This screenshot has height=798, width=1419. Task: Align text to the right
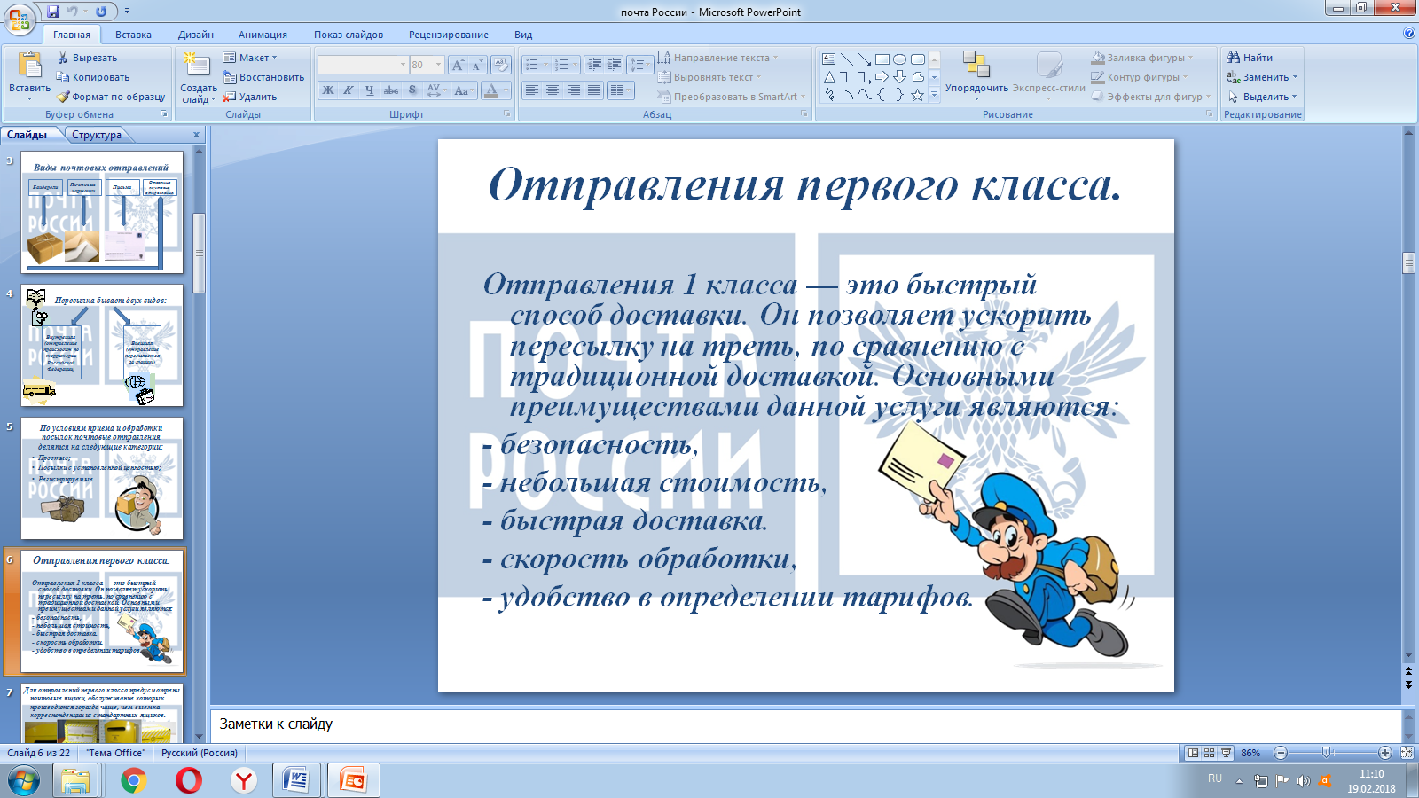click(x=573, y=90)
